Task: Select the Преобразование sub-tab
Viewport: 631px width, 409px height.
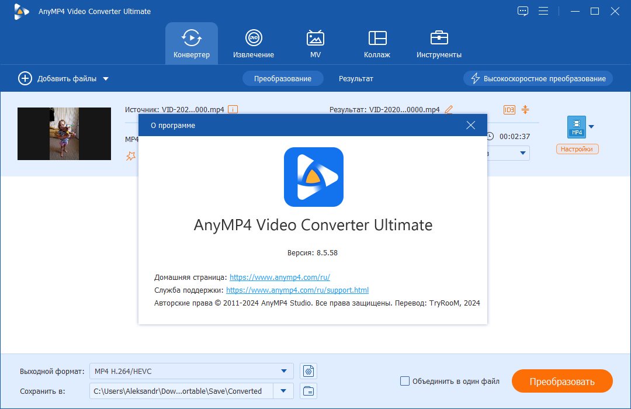Action: pyautogui.click(x=283, y=78)
